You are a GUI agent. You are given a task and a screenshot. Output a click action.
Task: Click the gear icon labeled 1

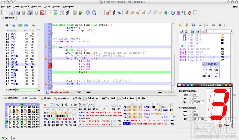click(94, 13)
